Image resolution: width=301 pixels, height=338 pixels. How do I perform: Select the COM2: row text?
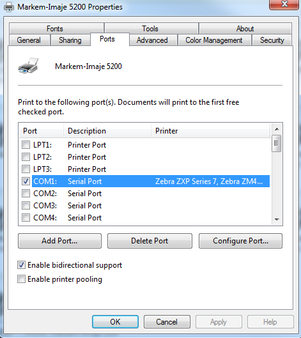coord(45,194)
